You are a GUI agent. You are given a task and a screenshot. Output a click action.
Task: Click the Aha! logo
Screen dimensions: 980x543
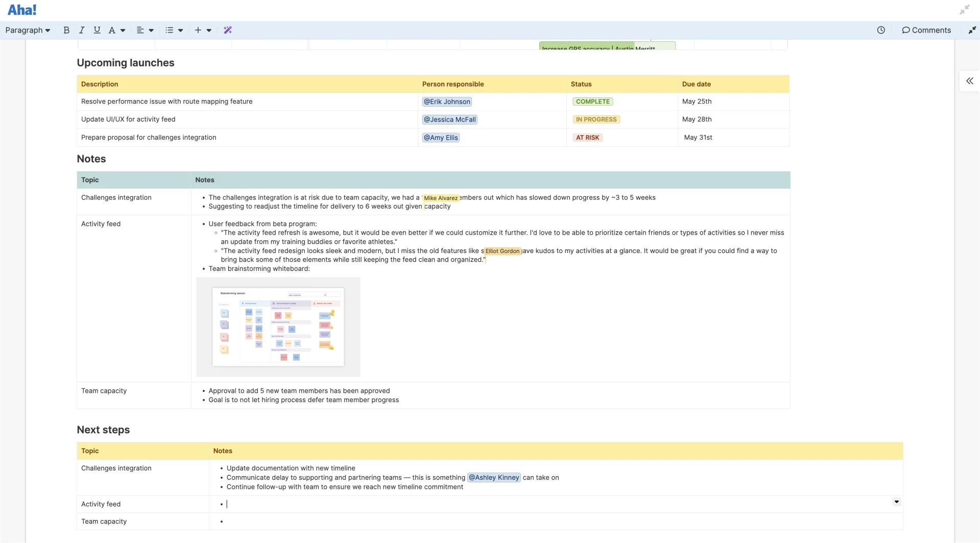[x=22, y=10]
